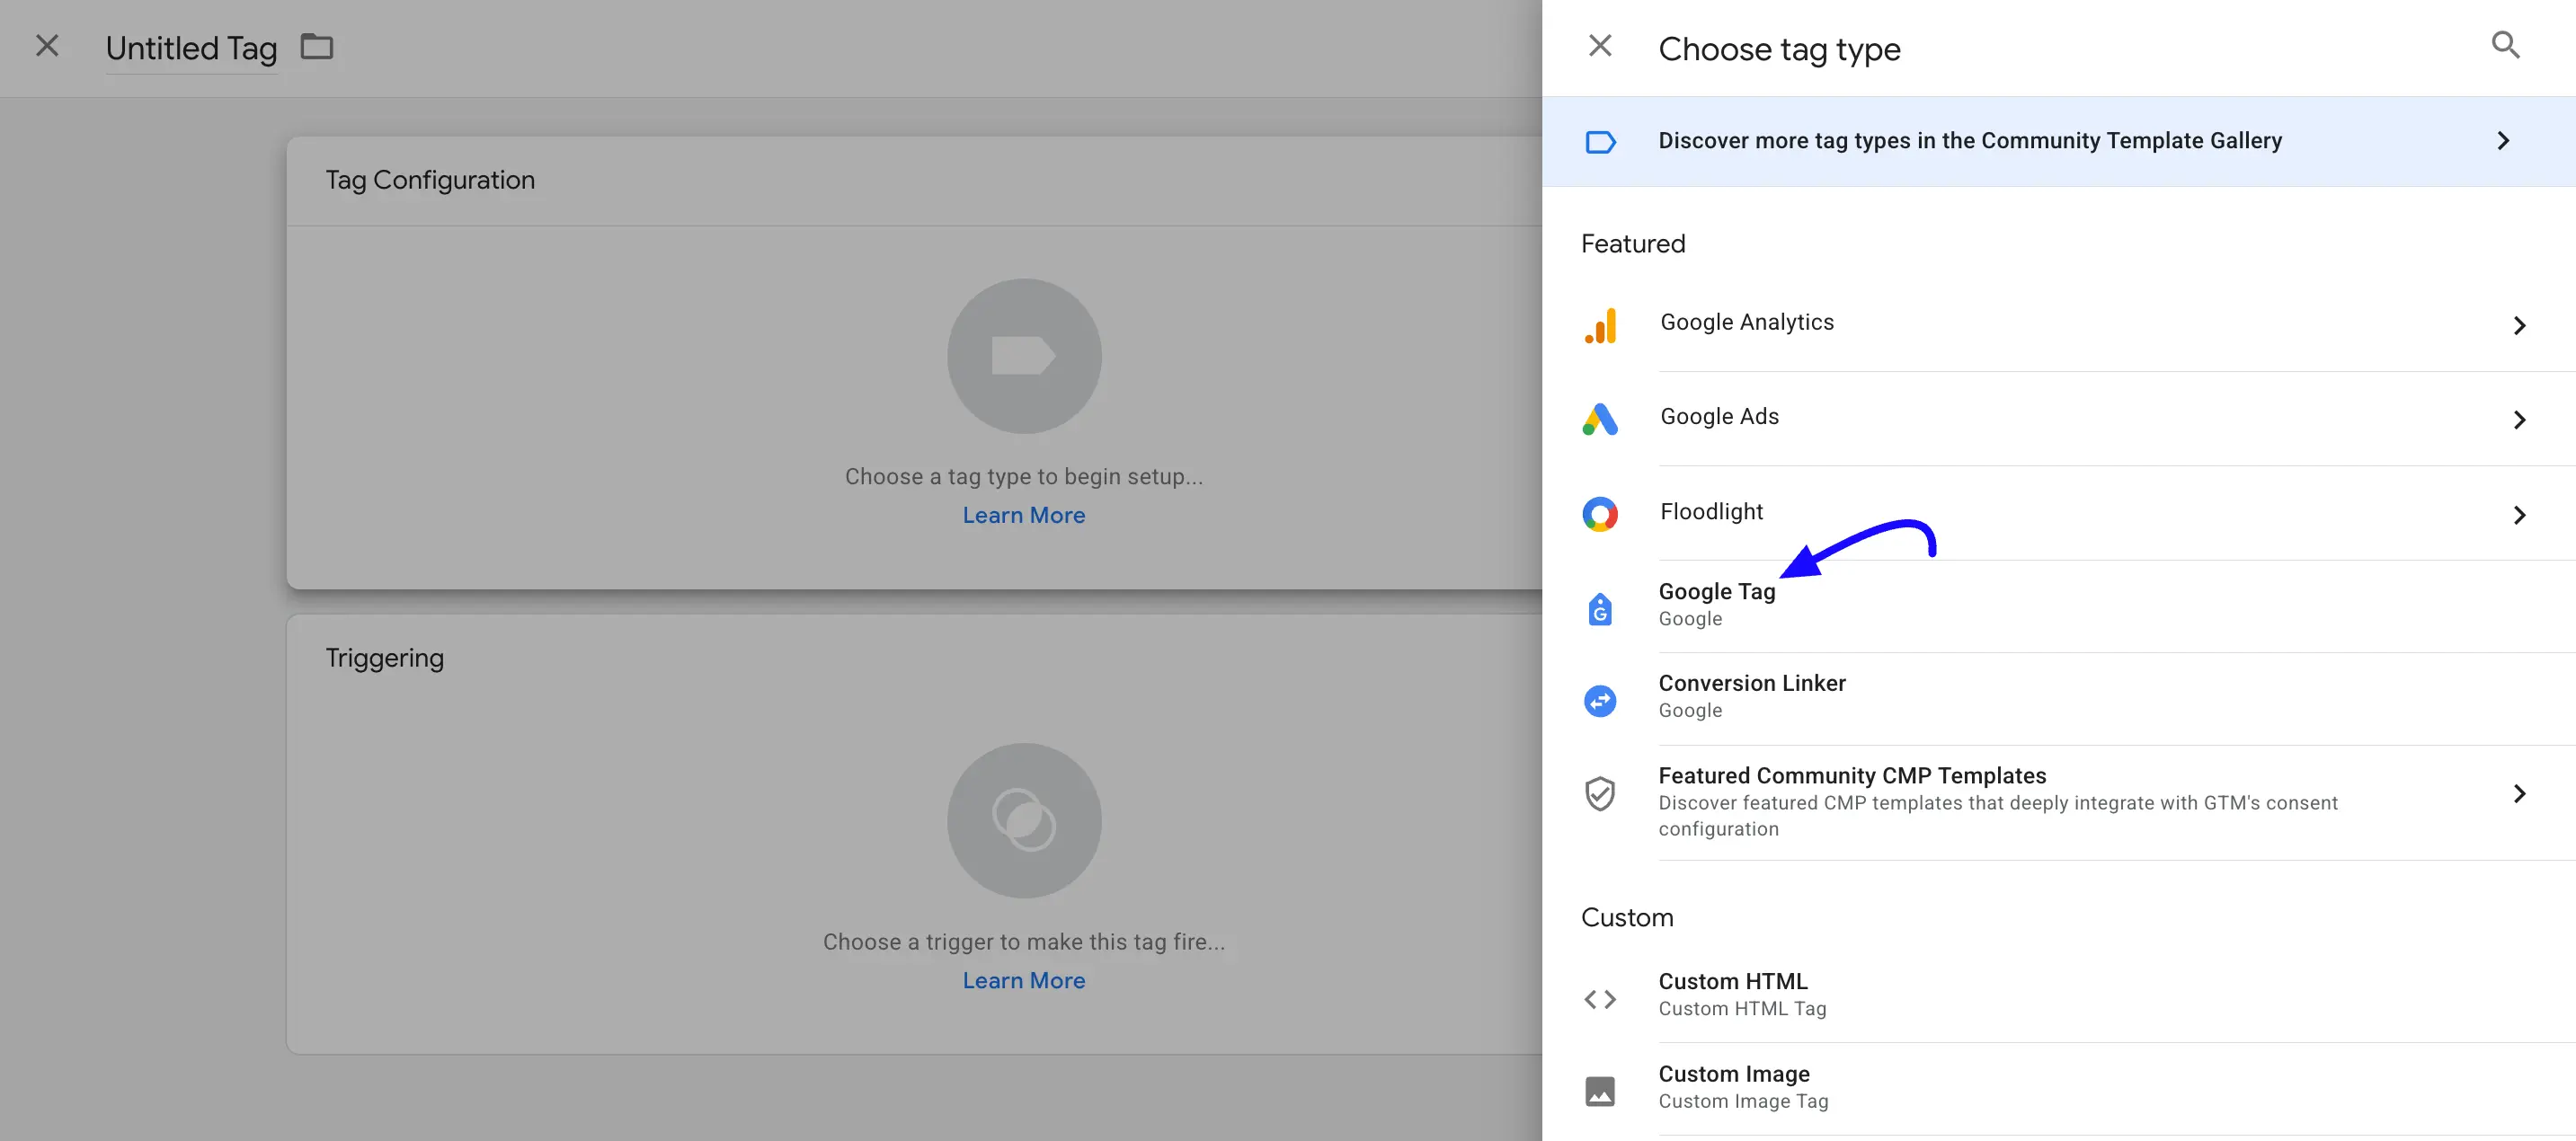
Task: Click the CMP Templates shield icon
Action: point(1600,793)
